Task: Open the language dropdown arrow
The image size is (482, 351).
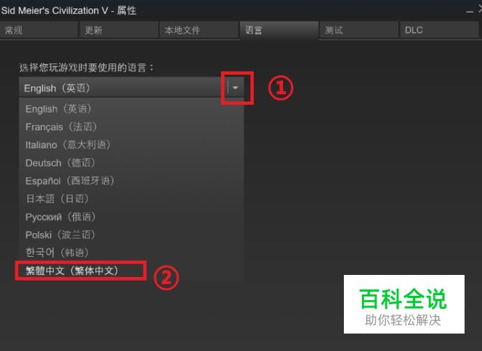Action: pos(236,88)
